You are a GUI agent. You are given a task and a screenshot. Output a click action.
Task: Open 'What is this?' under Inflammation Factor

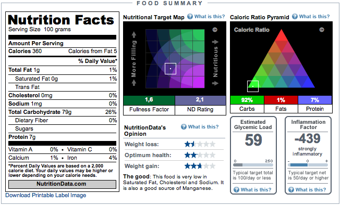[311, 190]
